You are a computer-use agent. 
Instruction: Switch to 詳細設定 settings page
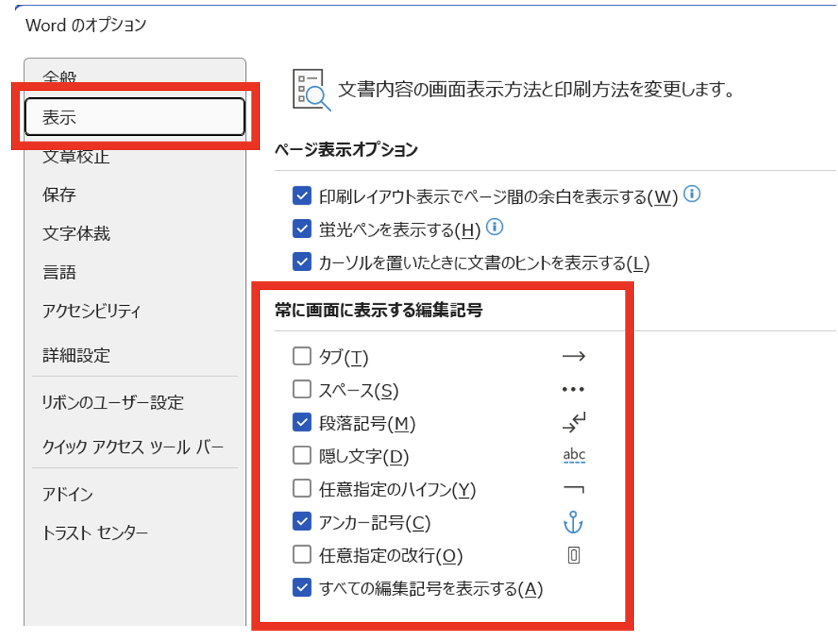click(x=76, y=356)
